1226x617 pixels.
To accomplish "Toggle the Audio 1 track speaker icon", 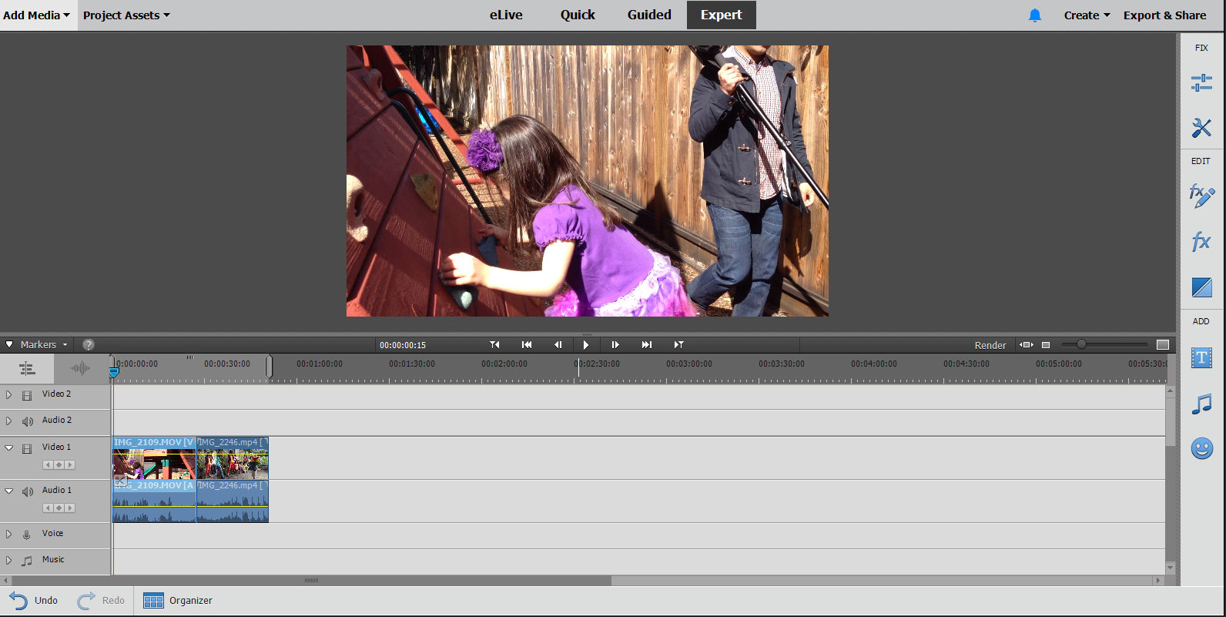I will tap(27, 491).
